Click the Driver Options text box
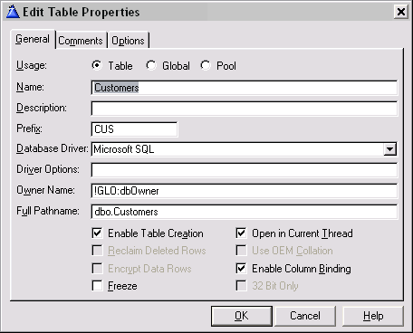This screenshot has width=413, height=333. 244,170
